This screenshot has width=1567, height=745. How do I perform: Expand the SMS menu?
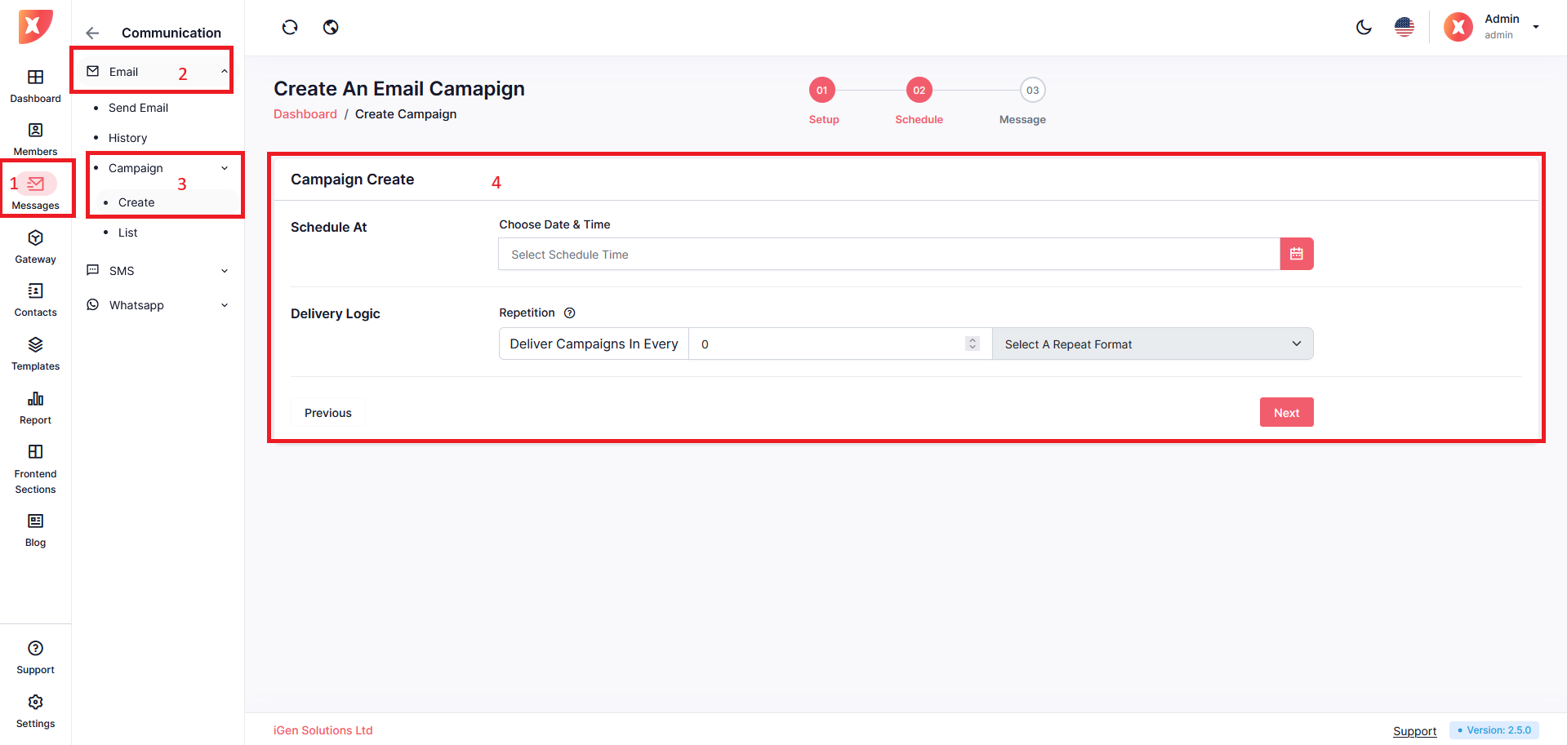[158, 271]
